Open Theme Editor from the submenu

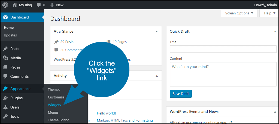pos(58,120)
